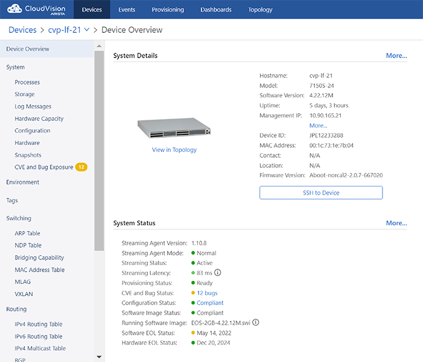Open Configuration in sidebar
Screen dimensions: 423x362
point(32,131)
